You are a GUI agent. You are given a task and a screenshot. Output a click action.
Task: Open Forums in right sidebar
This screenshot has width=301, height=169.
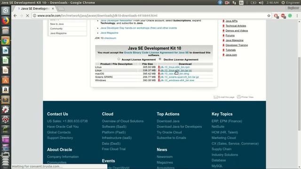pos(230,36)
